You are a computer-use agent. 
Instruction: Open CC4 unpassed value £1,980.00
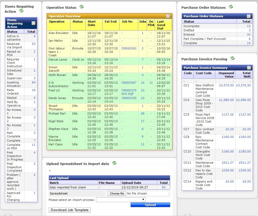pyautogui.click(x=226, y=100)
